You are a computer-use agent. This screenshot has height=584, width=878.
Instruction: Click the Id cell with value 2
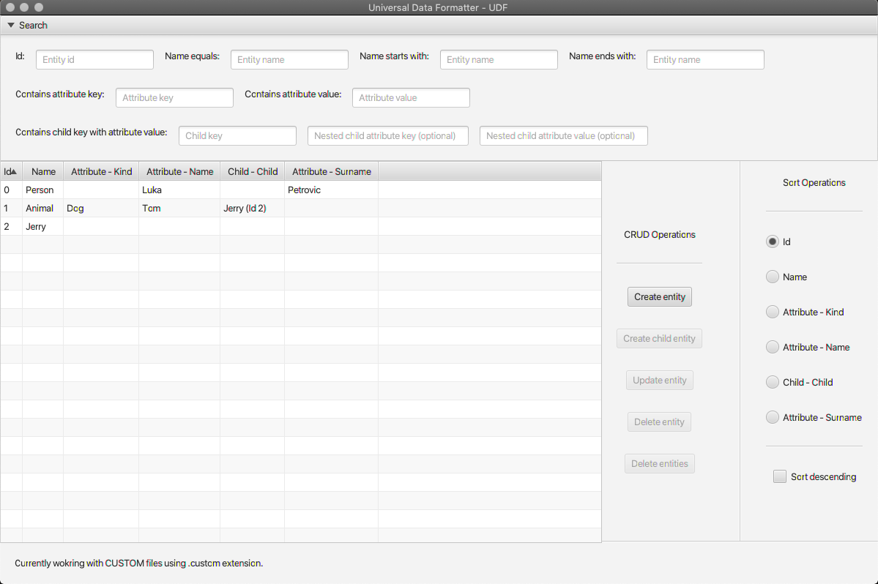pos(11,227)
